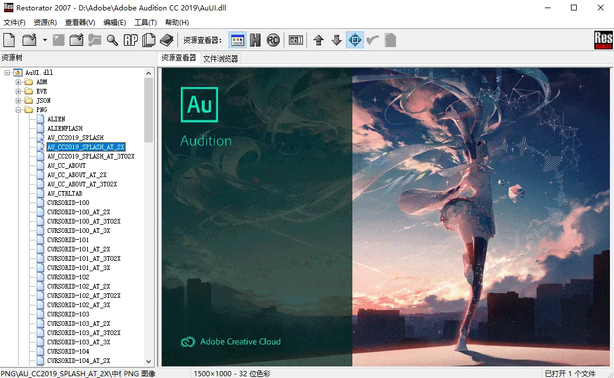Screen dimensions: 614x378
Task: Click the grayed document icon after checkmark
Action: coord(390,40)
